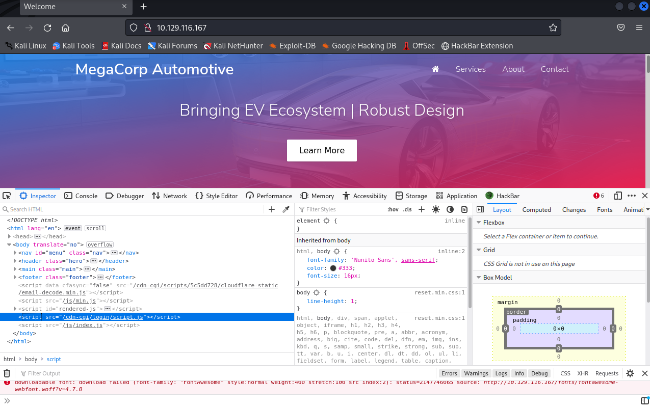Screen dimensions: 650x409
Task: Expand the script id="rendered-js" node
Action: pyautogui.click(x=15, y=309)
